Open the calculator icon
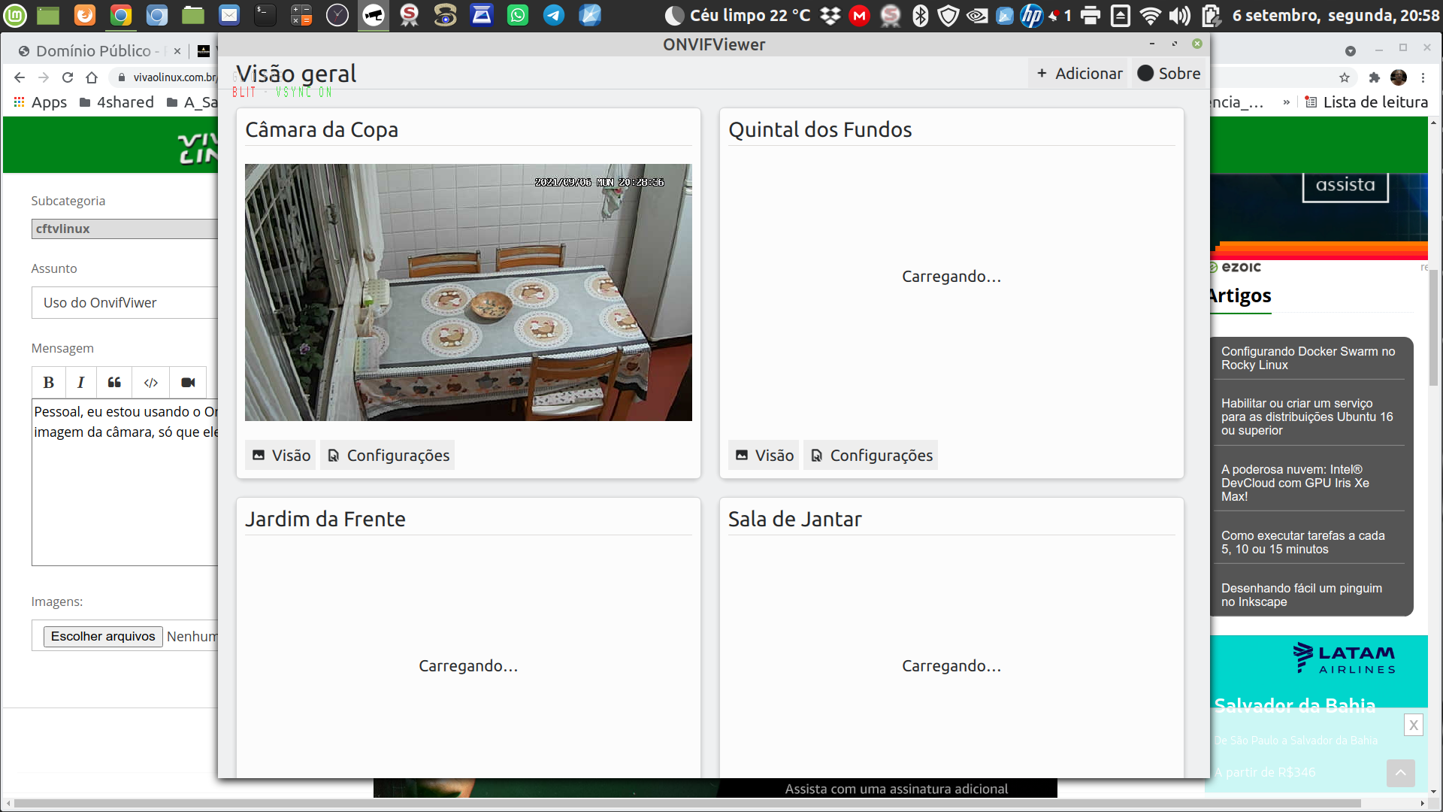The height and width of the screenshot is (812, 1443). 301,15
